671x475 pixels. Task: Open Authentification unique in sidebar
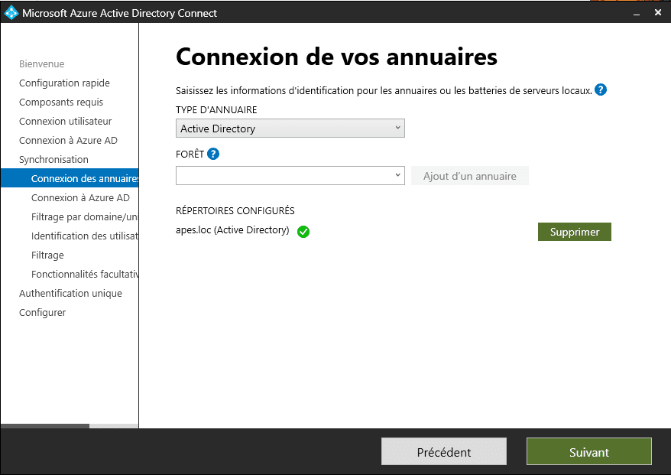[70, 294]
